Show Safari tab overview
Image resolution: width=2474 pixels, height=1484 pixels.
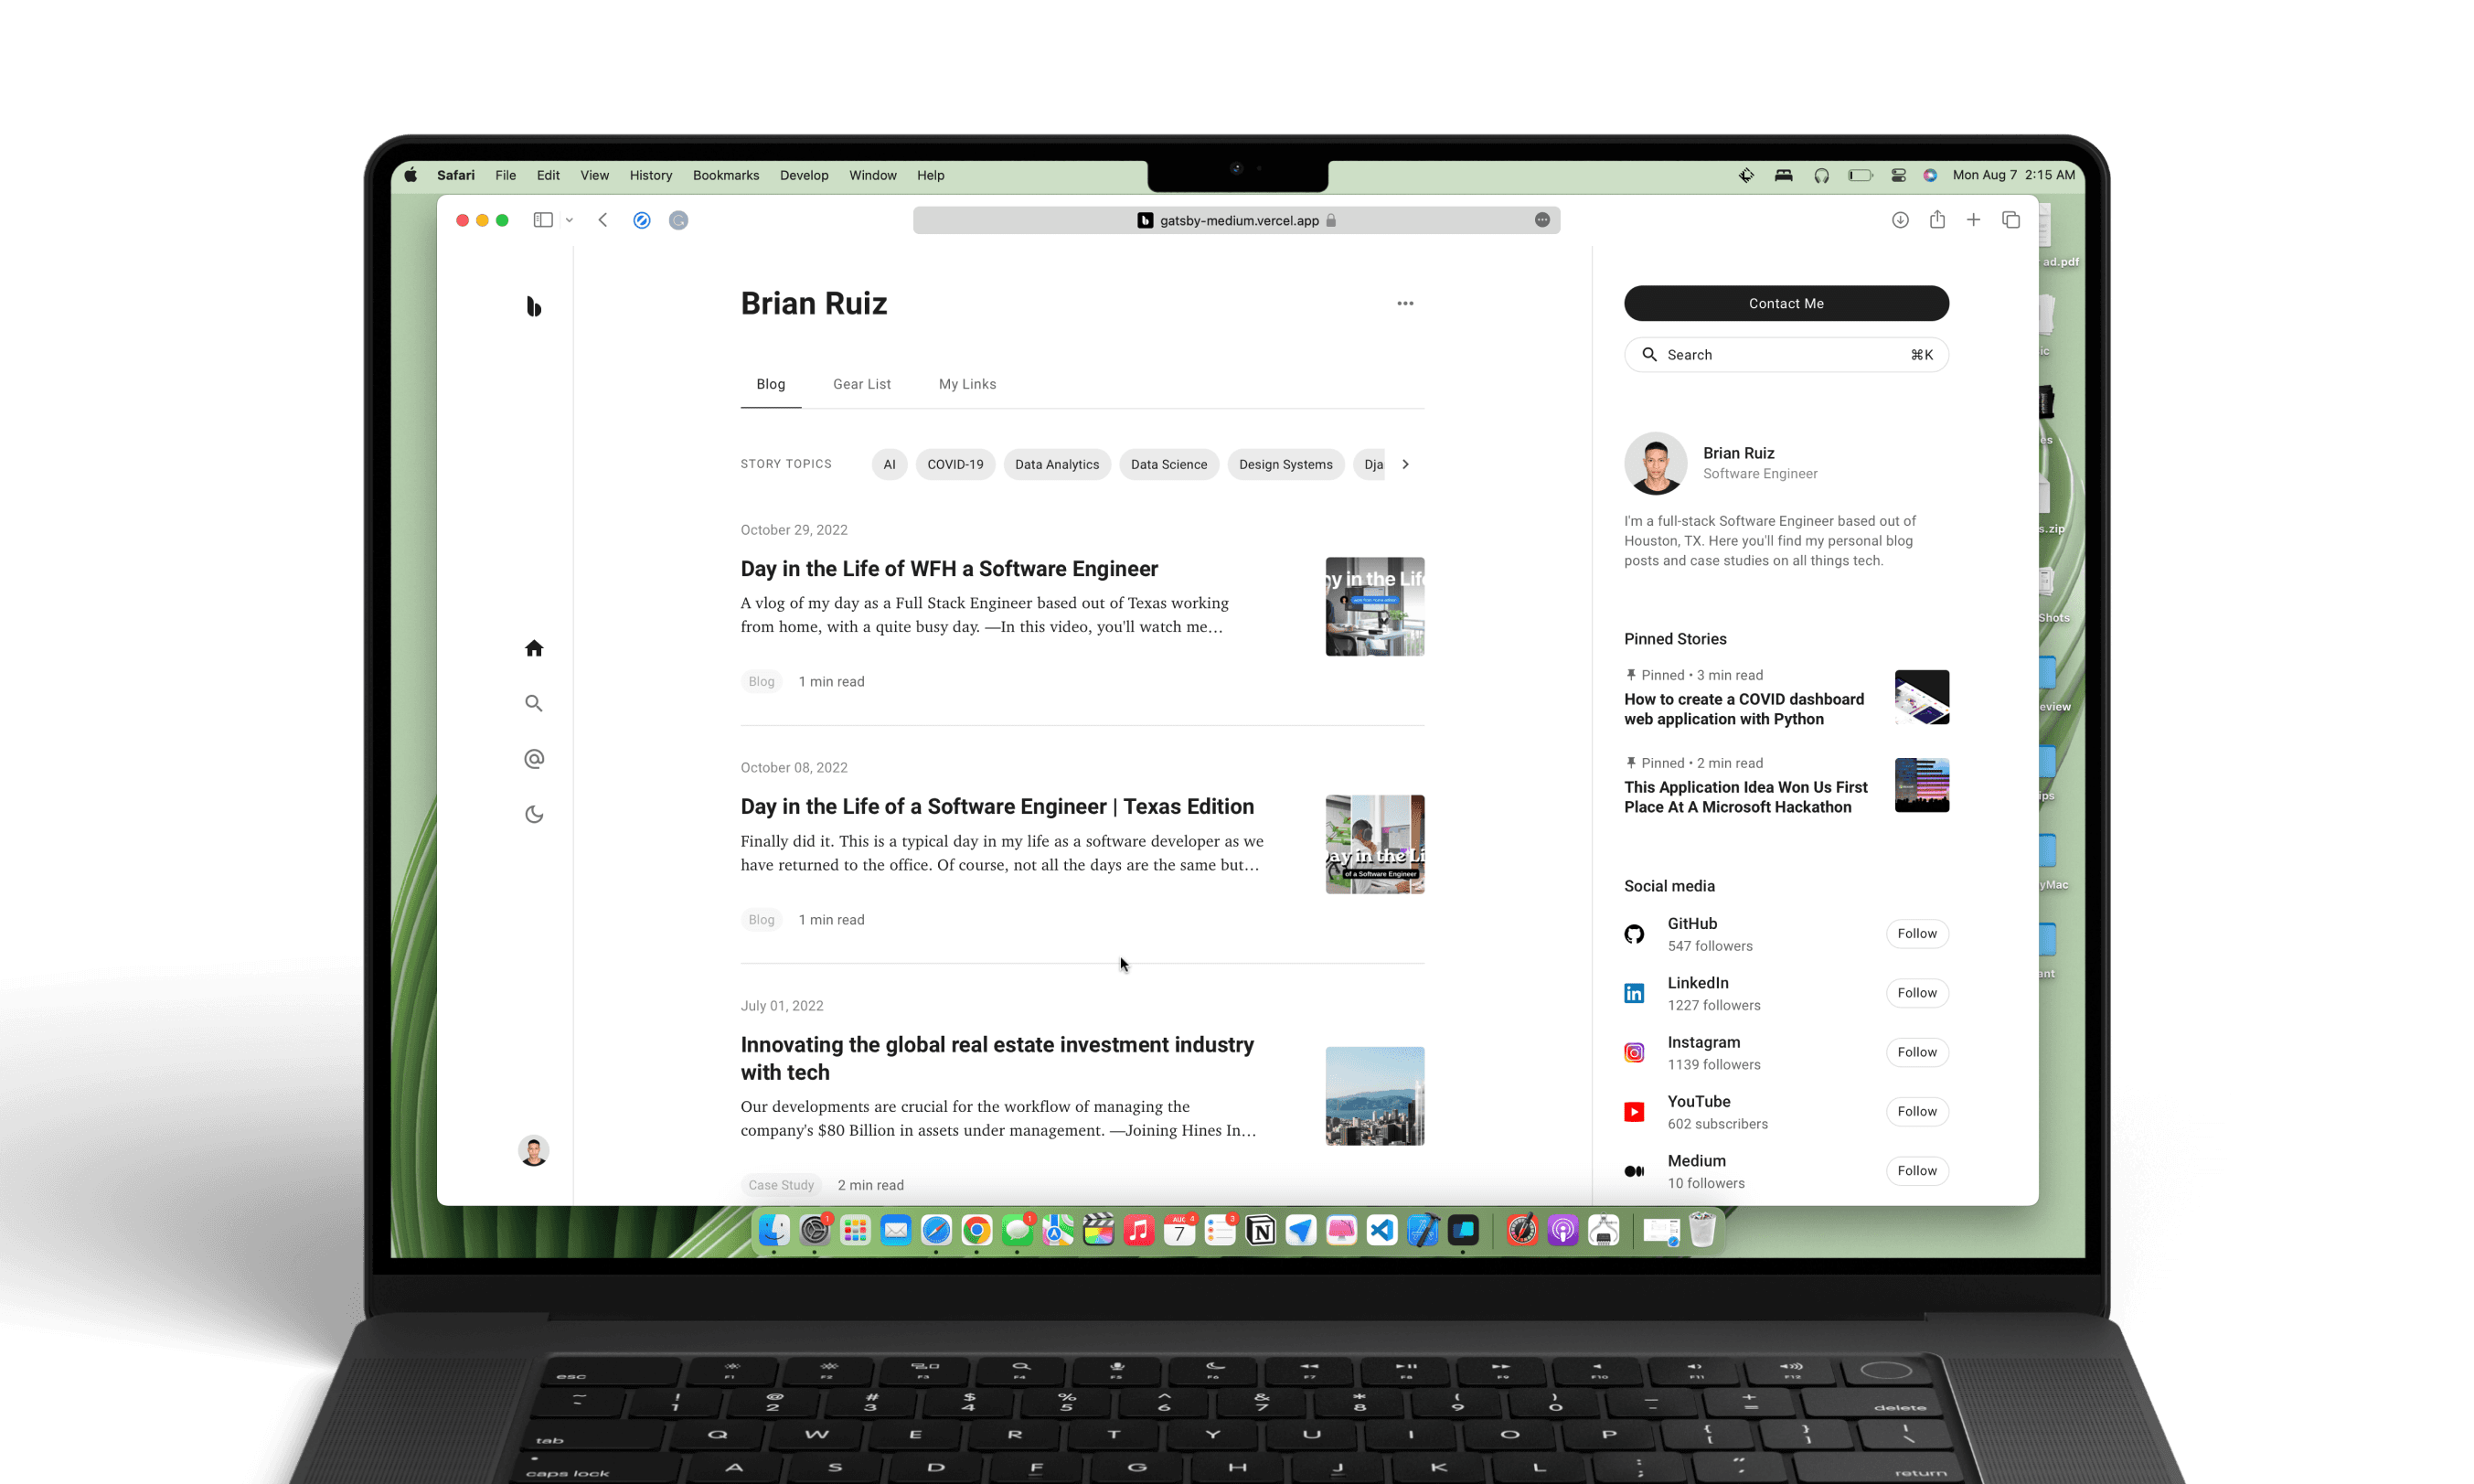point(2011,220)
